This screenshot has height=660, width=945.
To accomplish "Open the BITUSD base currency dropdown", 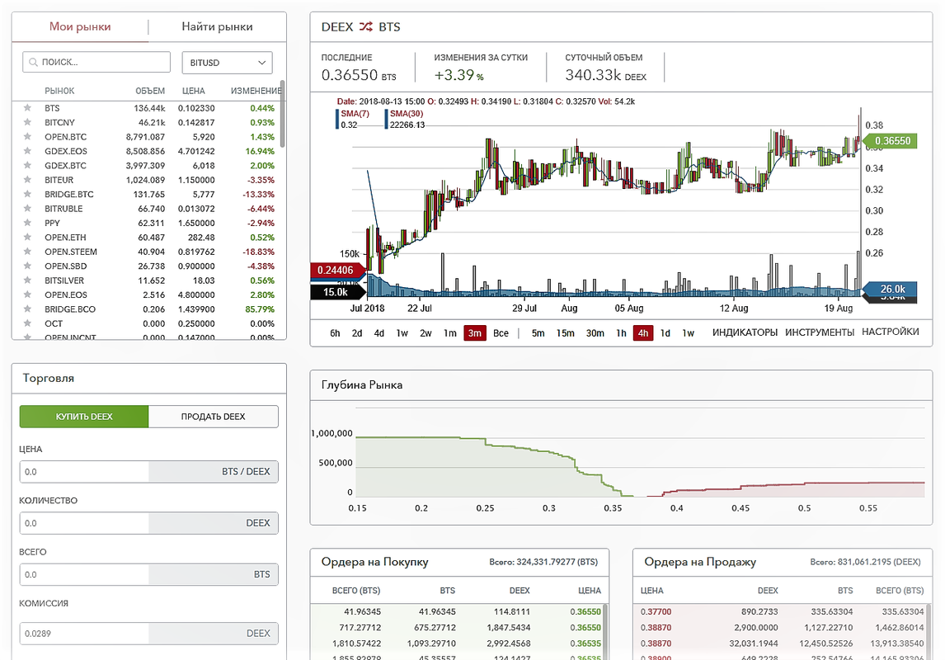I will click(228, 63).
